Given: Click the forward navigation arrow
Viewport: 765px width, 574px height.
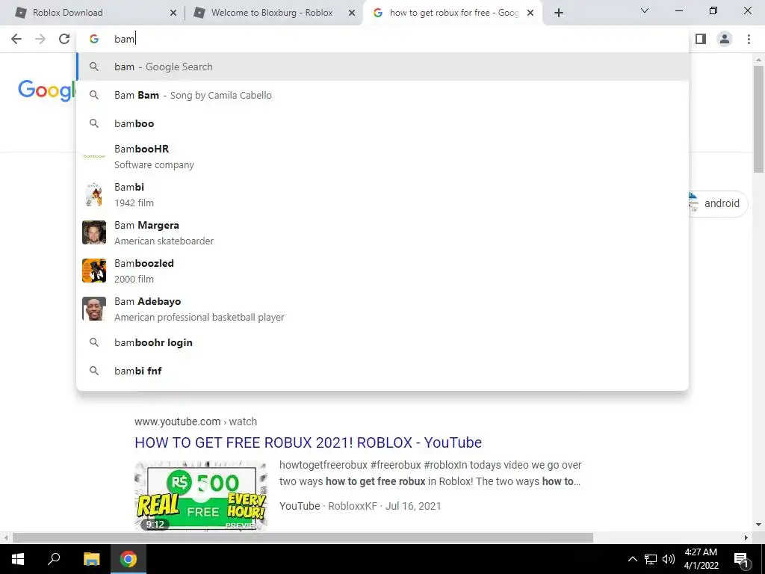Looking at the screenshot, I should pos(40,39).
